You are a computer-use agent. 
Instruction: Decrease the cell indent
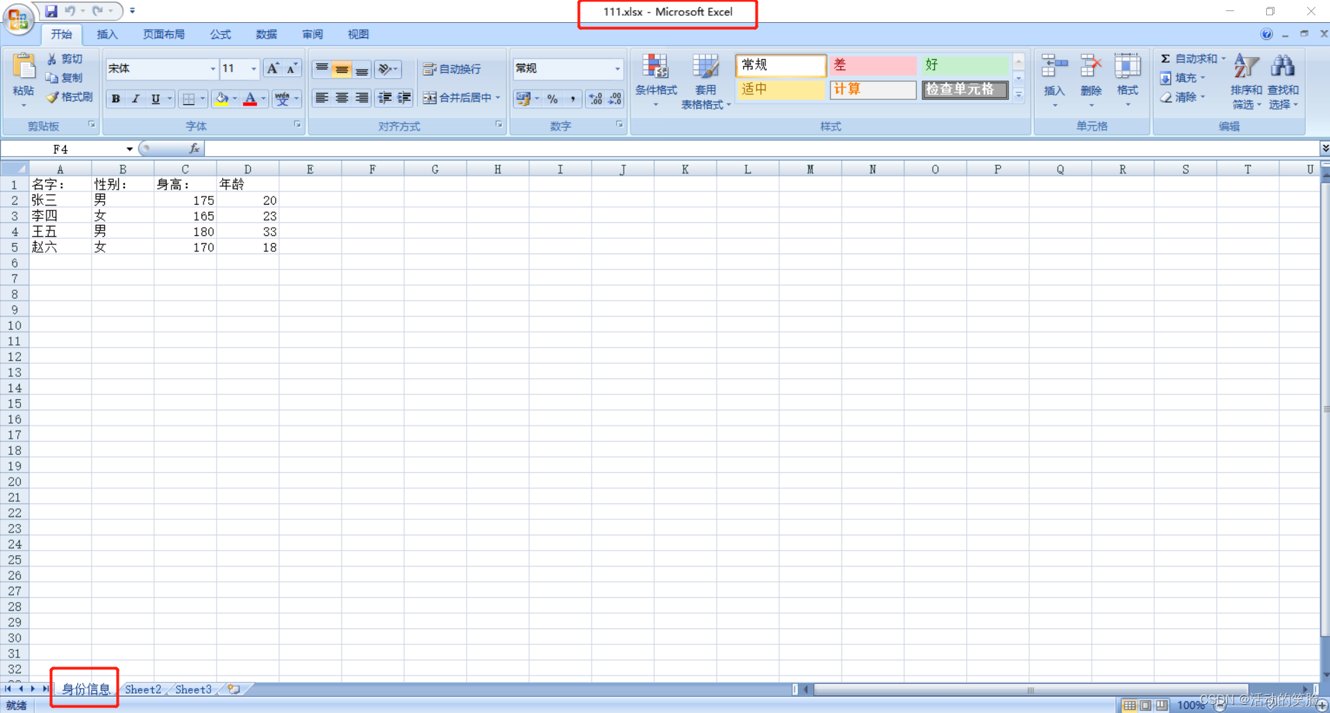coord(384,98)
